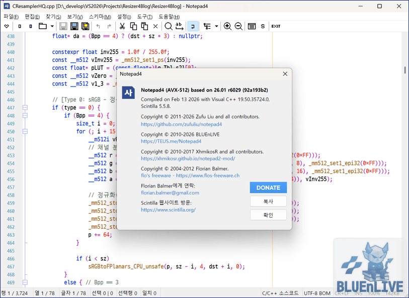Image resolution: width=409 pixels, height=298 pixels.
Task: Open the 파일(F) menu
Action: pos(11,17)
